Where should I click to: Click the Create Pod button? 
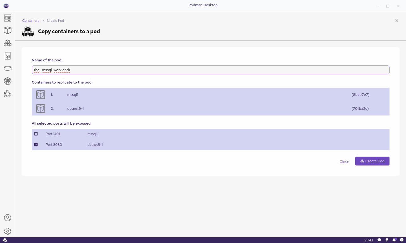click(372, 161)
